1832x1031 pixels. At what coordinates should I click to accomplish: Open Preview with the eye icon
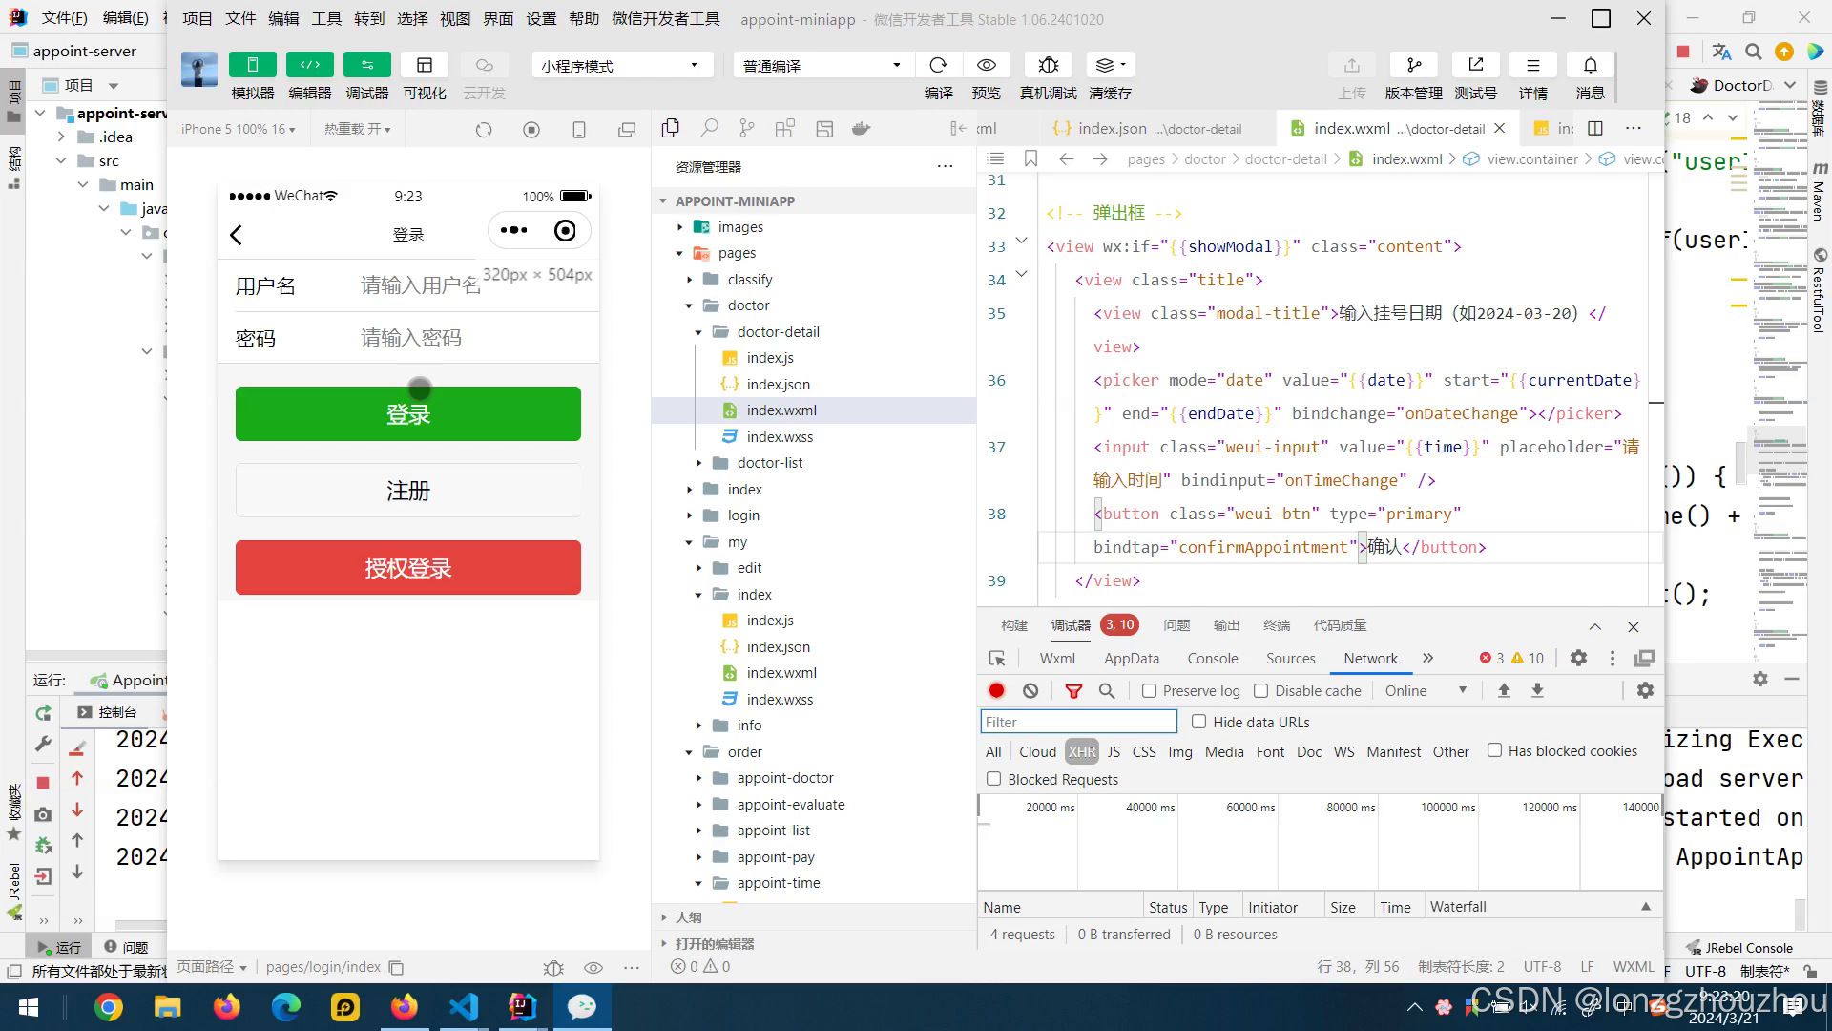pyautogui.click(x=986, y=65)
